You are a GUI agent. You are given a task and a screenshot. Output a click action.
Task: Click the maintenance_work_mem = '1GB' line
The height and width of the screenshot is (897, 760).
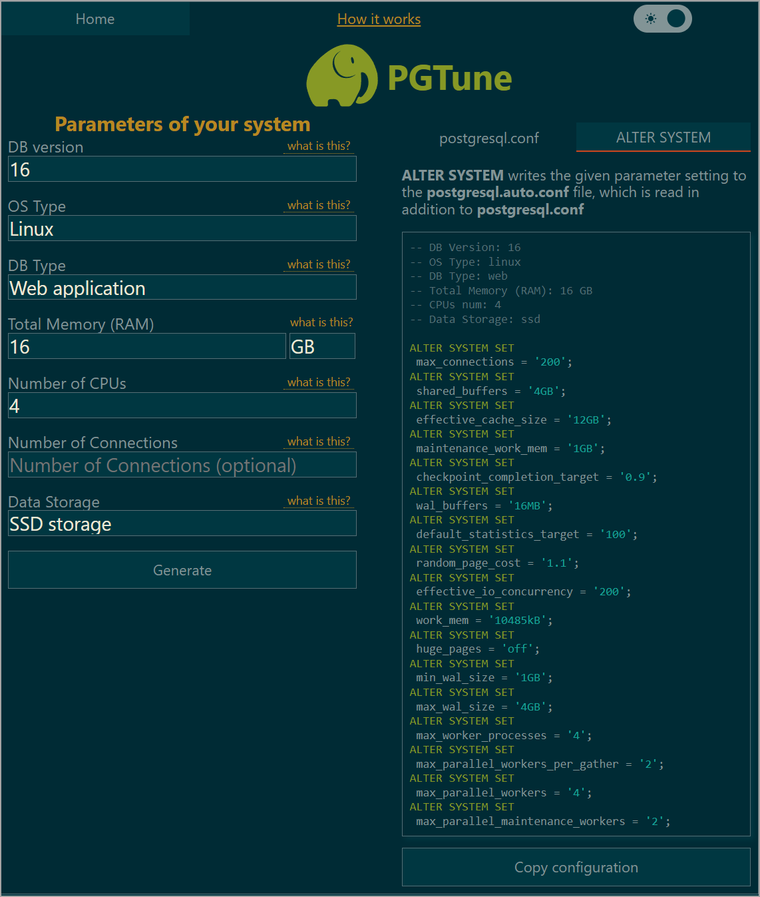point(510,448)
